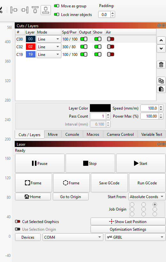166x262 pixels.
Task: Switch to the Console tab
Action: 72,135
